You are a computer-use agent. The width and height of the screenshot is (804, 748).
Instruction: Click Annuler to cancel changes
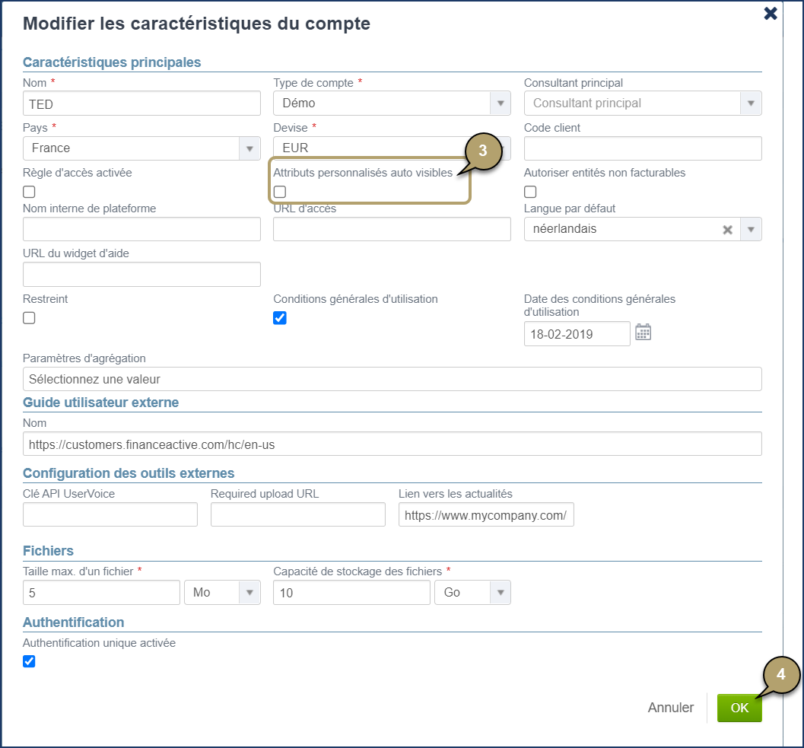click(x=670, y=708)
